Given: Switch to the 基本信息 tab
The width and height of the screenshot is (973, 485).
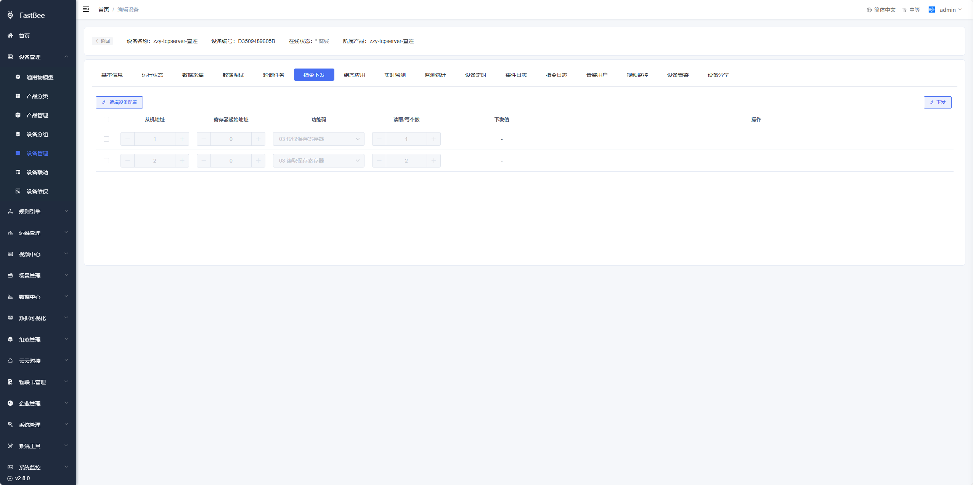Looking at the screenshot, I should 112,75.
